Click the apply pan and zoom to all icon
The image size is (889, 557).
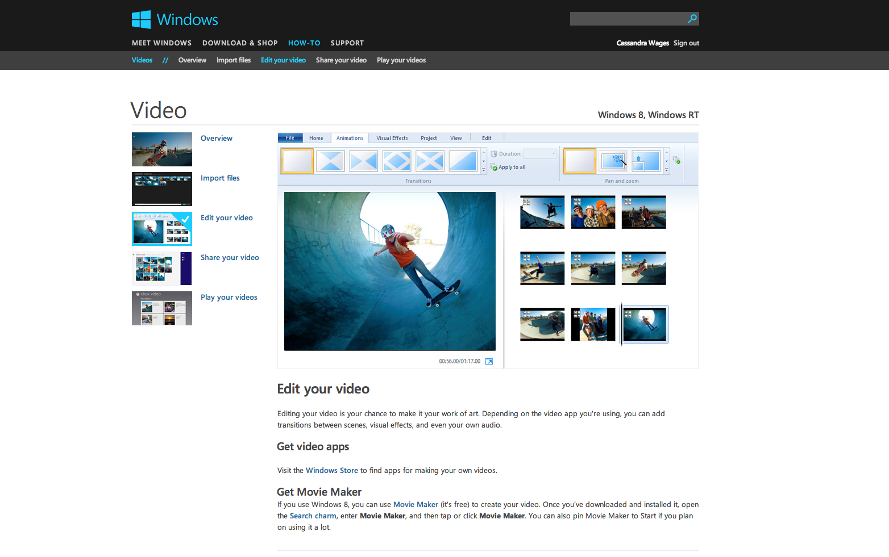coord(676,160)
